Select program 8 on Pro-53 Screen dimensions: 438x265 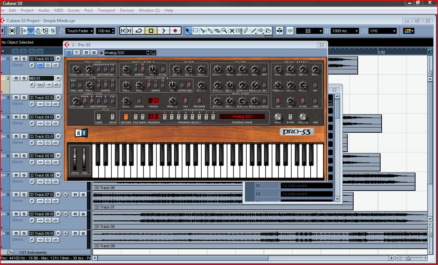point(213,116)
